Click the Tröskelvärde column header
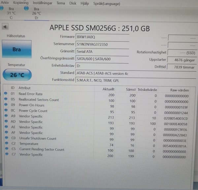Screen dimensions: 198x190 pyautogui.click(x=147, y=90)
